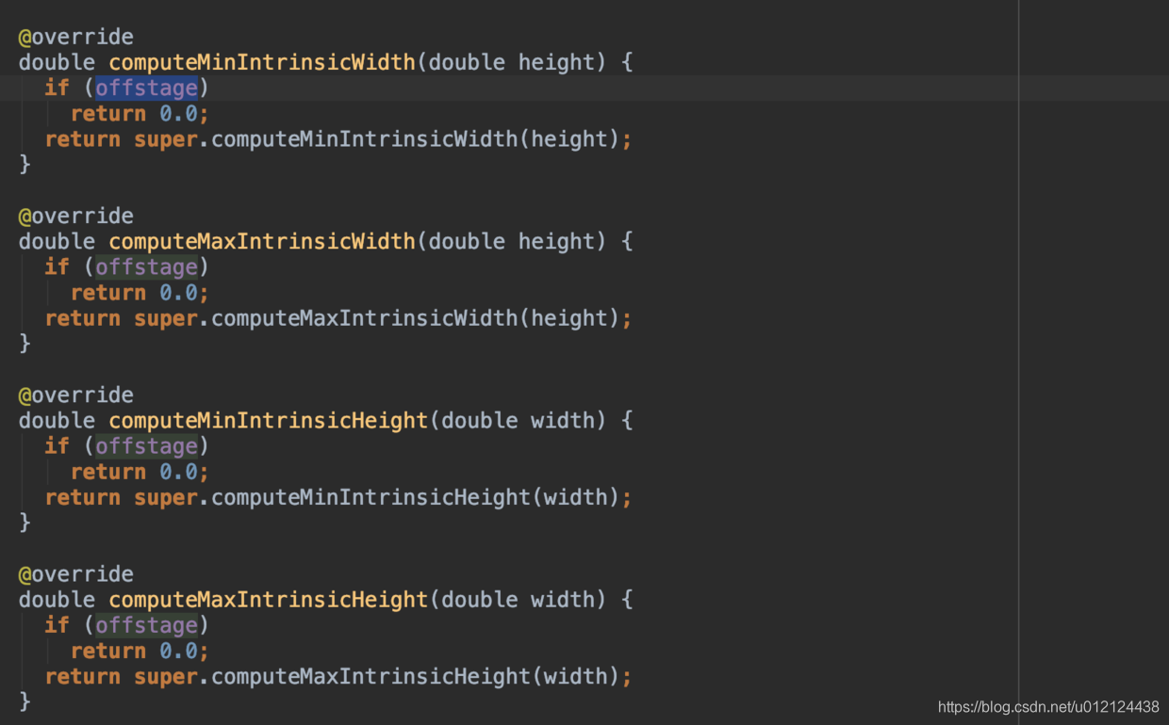This screenshot has height=725, width=1169.
Task: Click offstage inside the computeMinIntrinsicHeight method
Action: 146,445
